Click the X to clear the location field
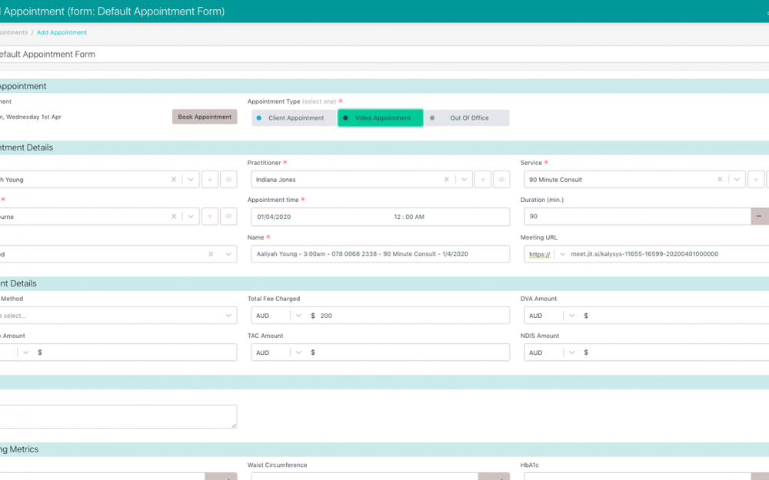Viewport: 769px width, 480px height. (174, 217)
